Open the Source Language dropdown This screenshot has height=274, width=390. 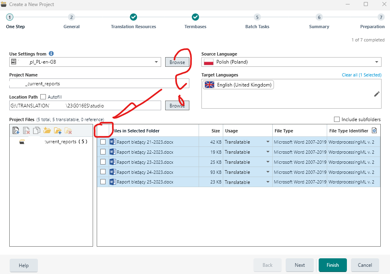point(377,62)
